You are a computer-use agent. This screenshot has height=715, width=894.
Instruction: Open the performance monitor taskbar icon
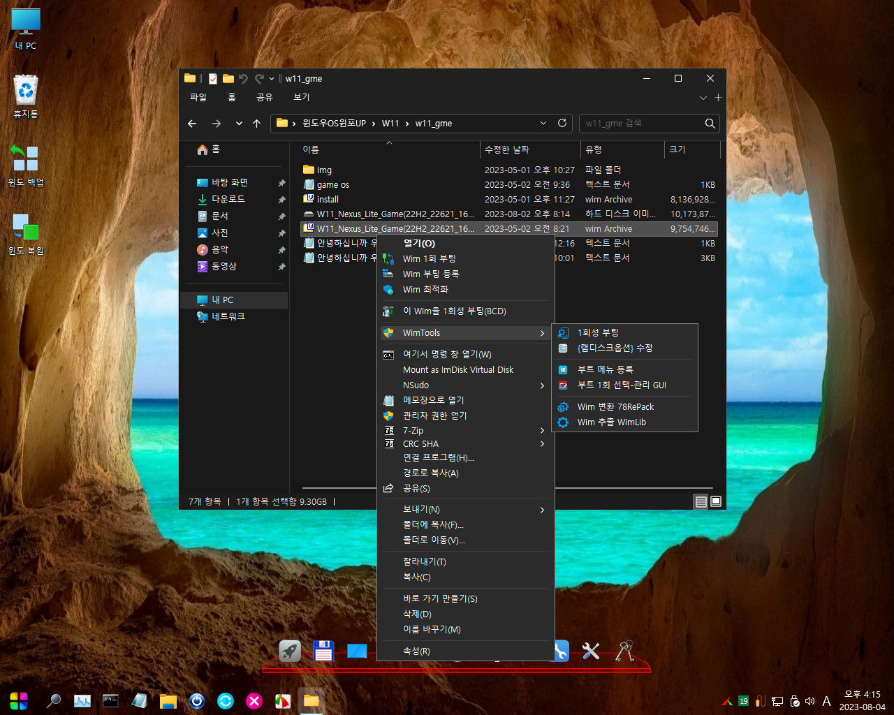(82, 700)
